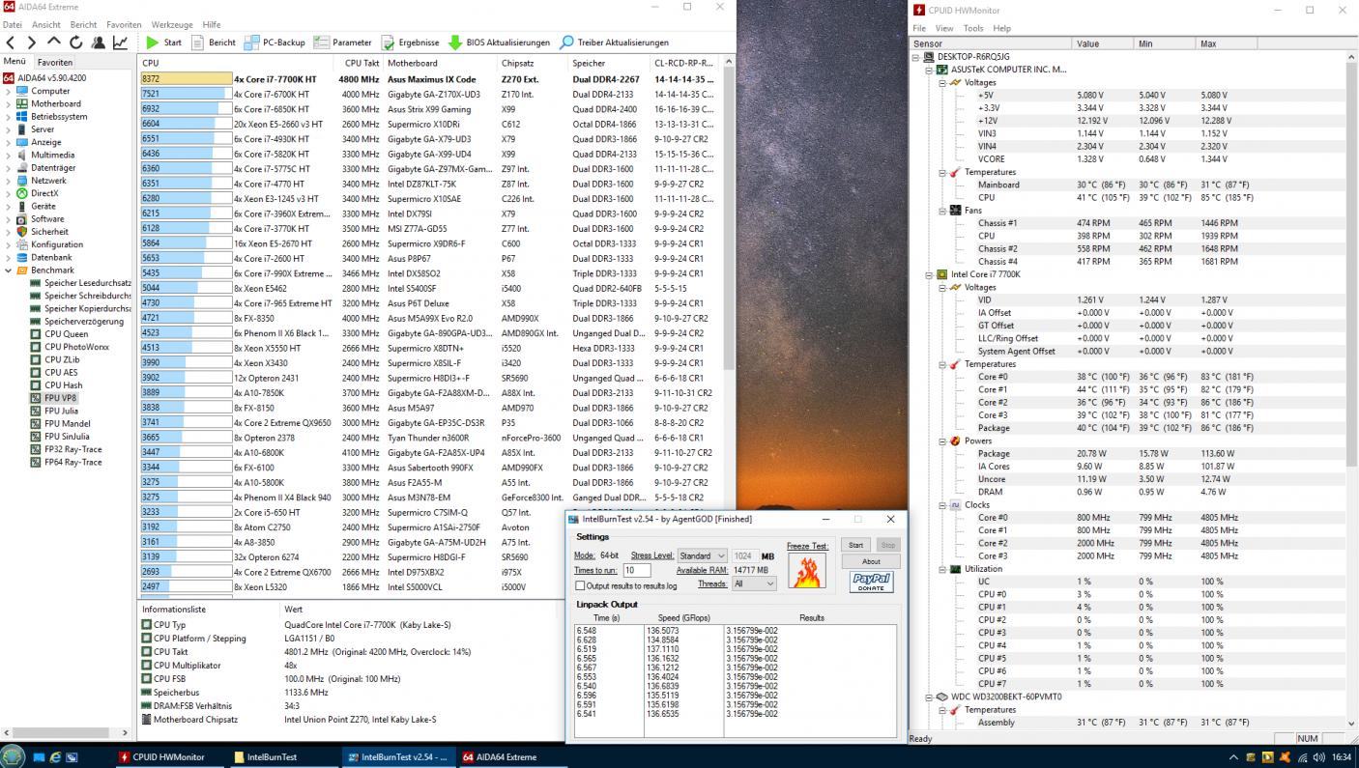Viewport: 1359px width, 768px height.
Task: Open the Stress Level dropdown in IntelBurnTest
Action: coord(702,555)
